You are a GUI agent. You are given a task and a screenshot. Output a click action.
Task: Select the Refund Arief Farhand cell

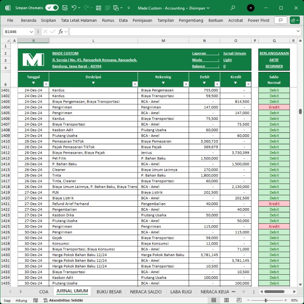coord(93,204)
